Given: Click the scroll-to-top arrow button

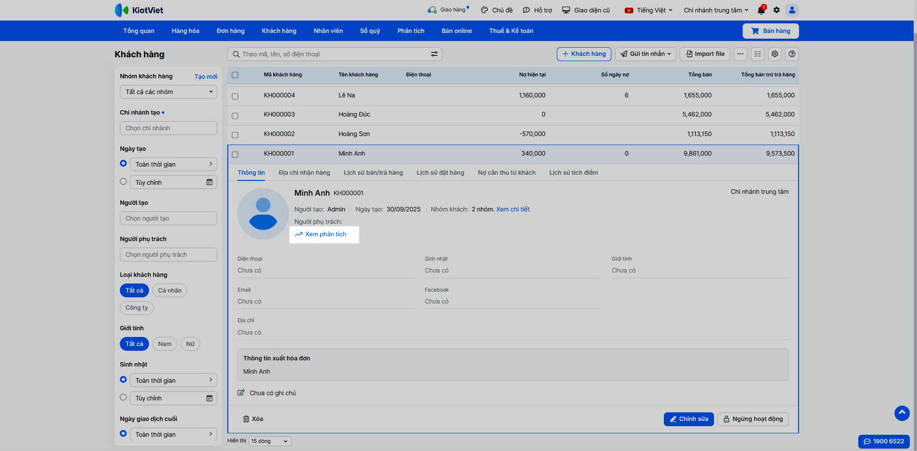Looking at the screenshot, I should point(902,413).
